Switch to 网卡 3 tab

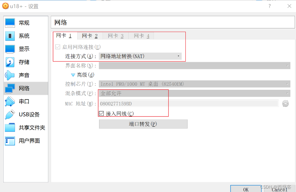[116, 36]
